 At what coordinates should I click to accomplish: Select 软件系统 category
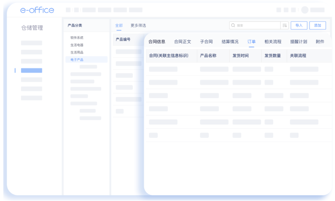click(x=77, y=38)
